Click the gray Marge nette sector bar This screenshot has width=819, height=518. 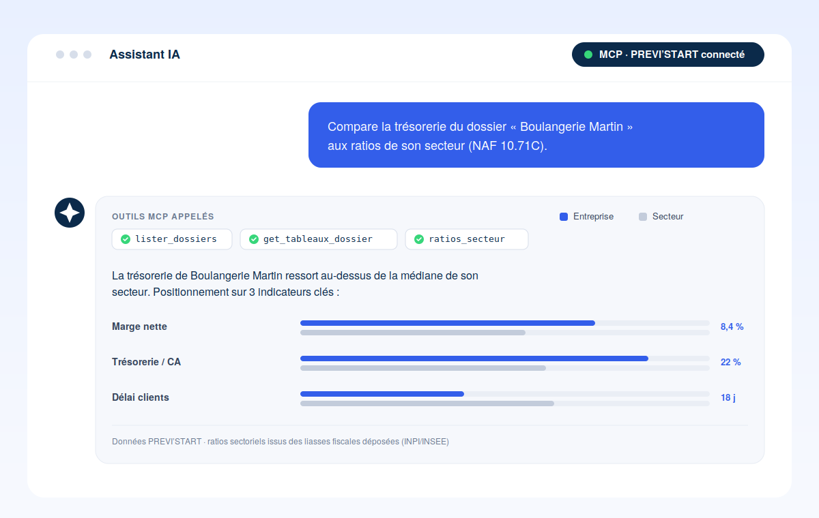coord(413,333)
